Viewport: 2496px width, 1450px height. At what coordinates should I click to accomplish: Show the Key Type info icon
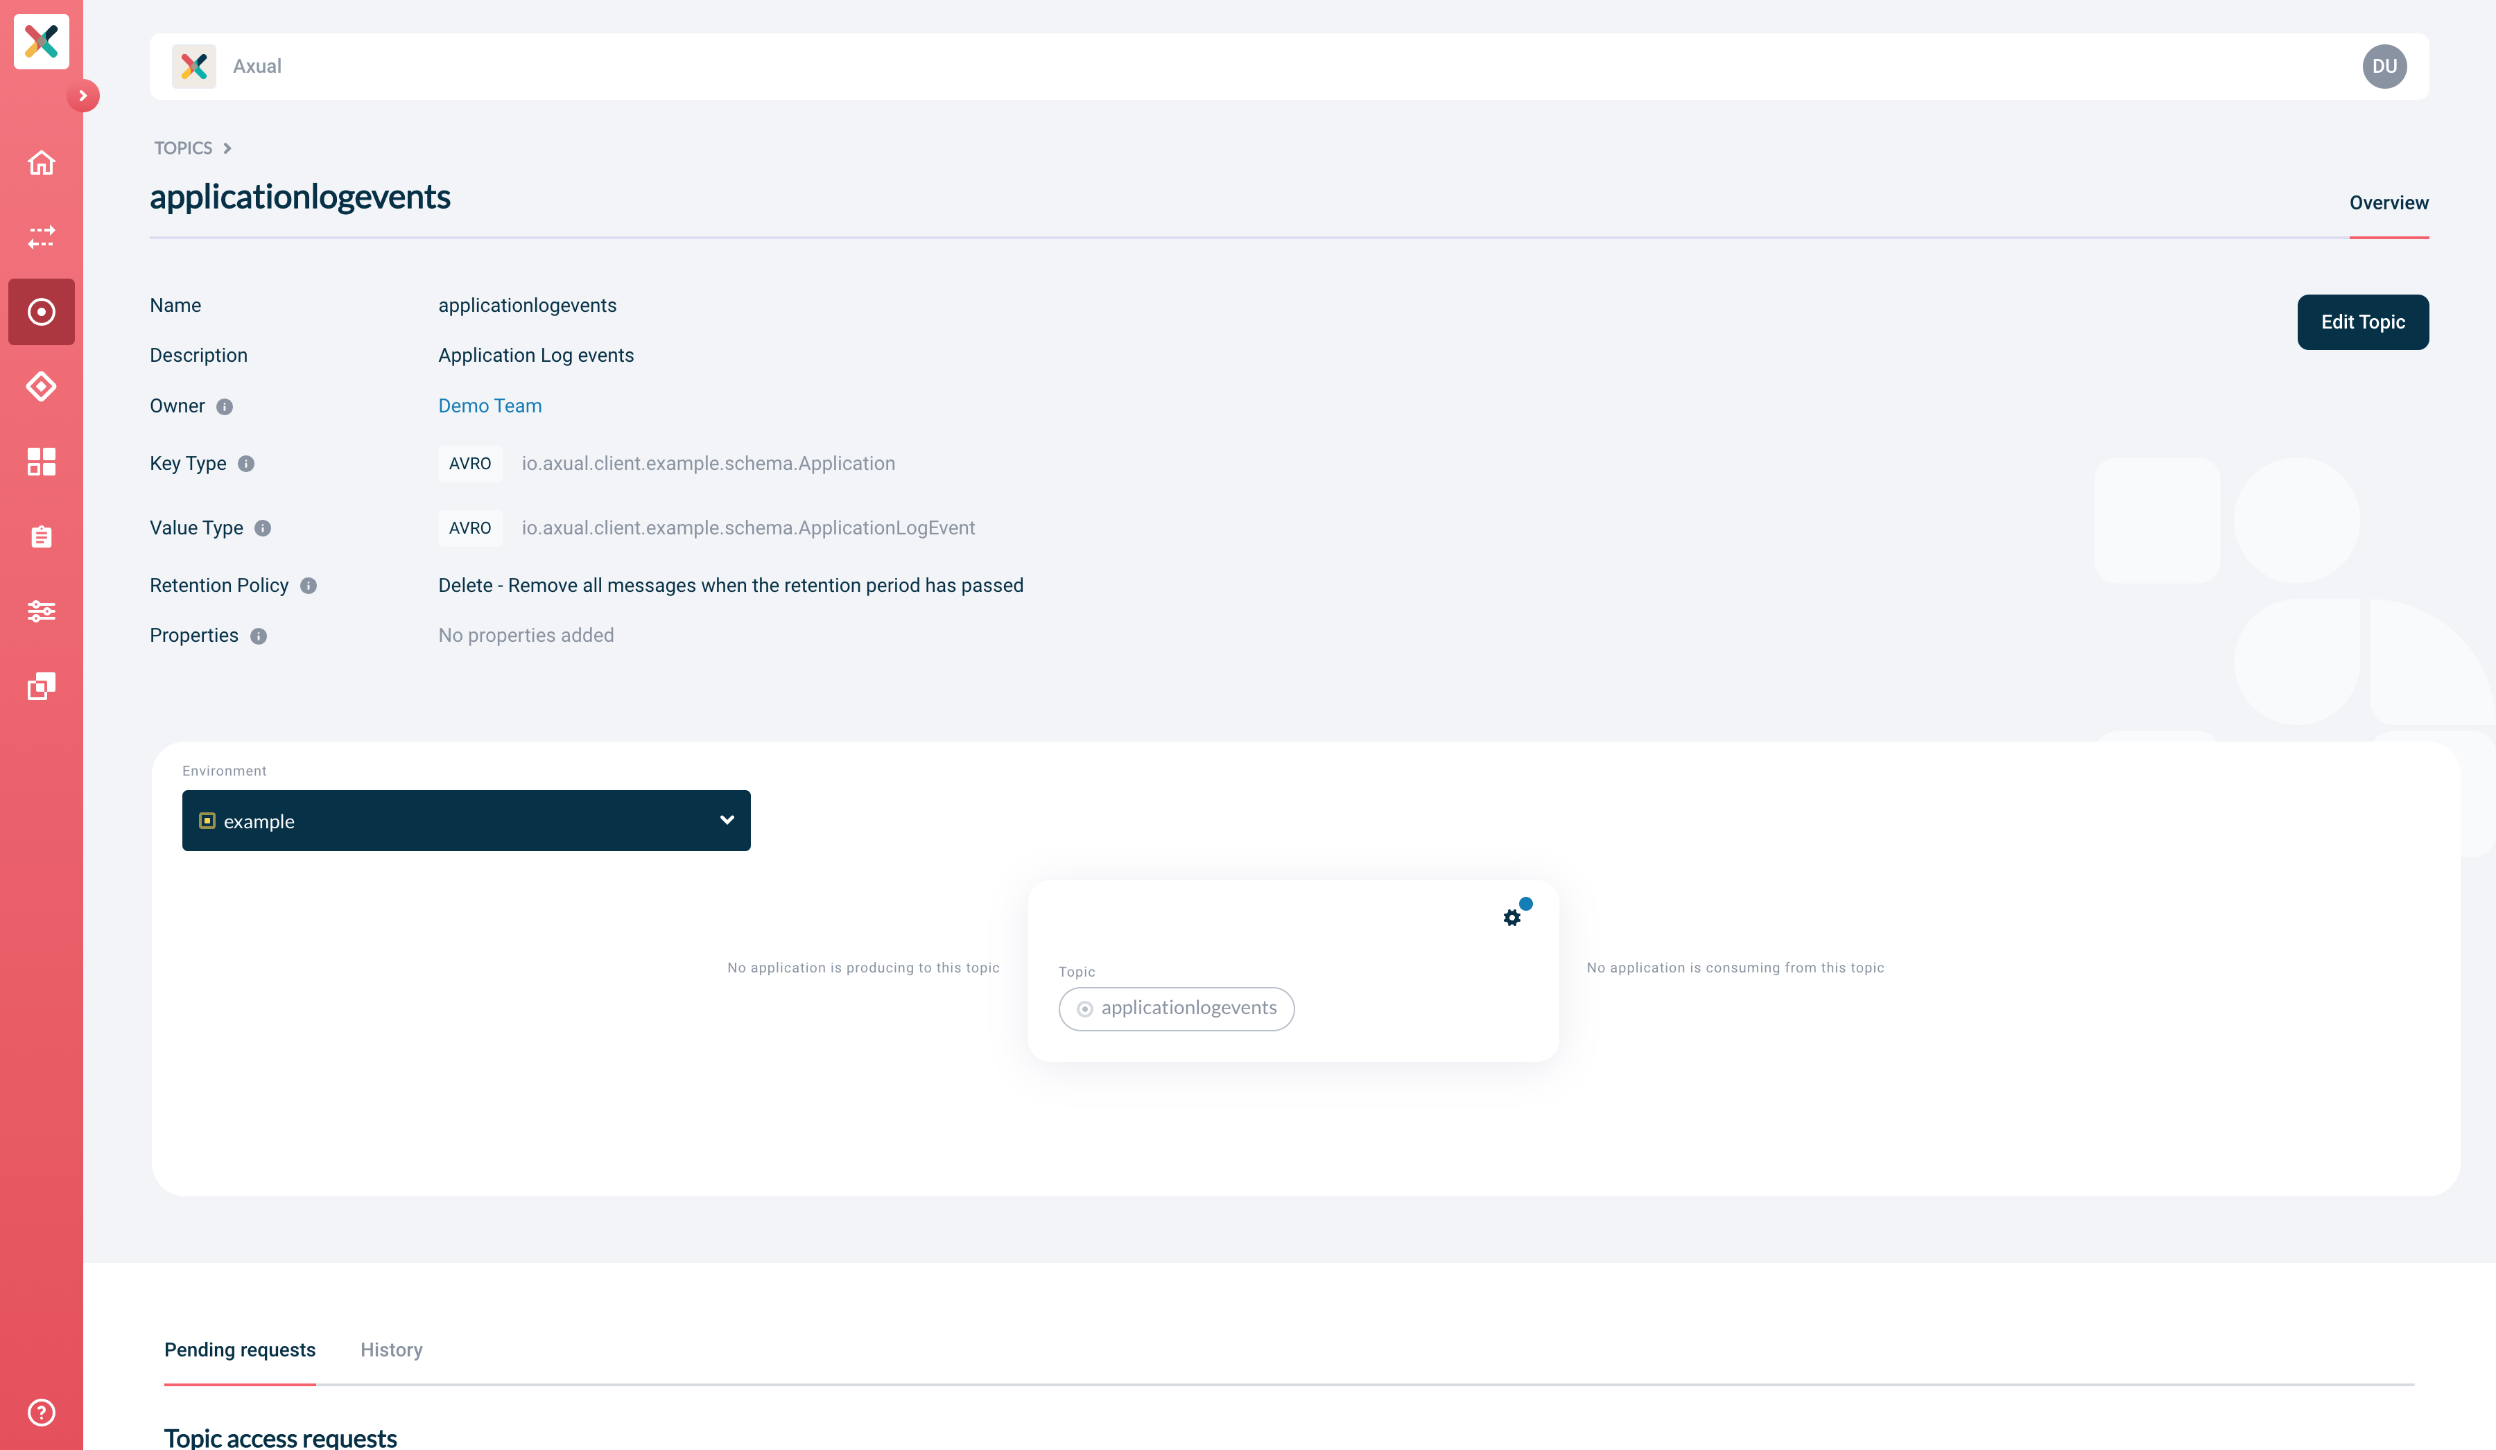point(247,464)
